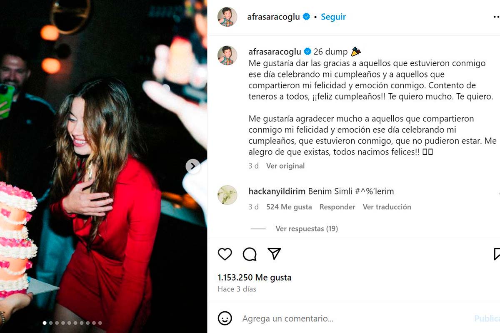The image size is (500, 333).
Task: Open the emoji picker smiley icon
Action: (225, 318)
